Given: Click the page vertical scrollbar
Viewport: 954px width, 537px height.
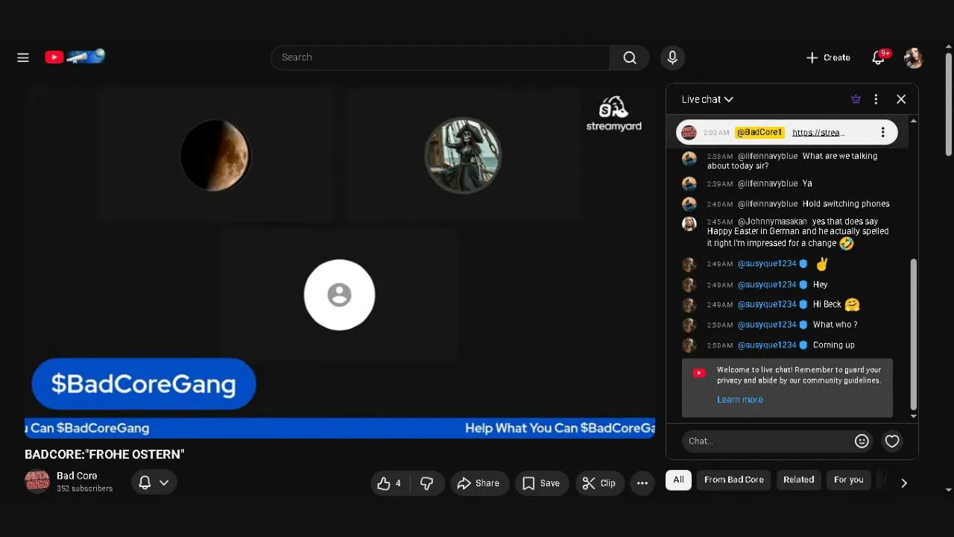Looking at the screenshot, I should (x=949, y=104).
